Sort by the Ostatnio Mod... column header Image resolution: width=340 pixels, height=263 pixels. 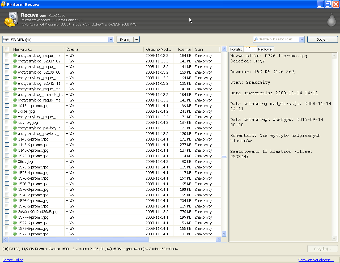(x=158, y=49)
